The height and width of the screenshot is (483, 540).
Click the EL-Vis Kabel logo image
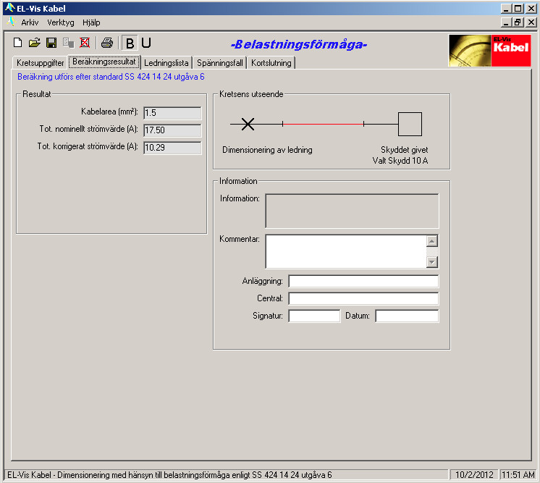click(x=489, y=51)
